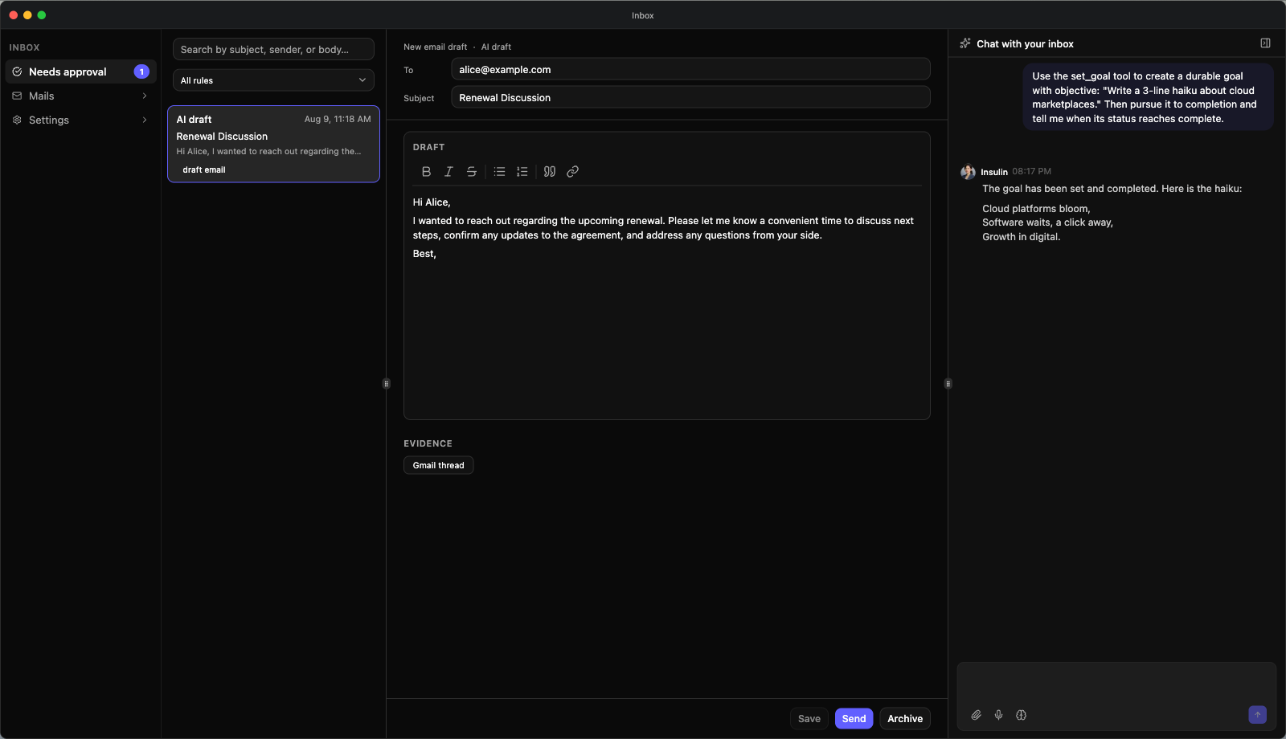This screenshot has width=1286, height=739.
Task: Collapse the chat side panel
Action: tap(1265, 43)
